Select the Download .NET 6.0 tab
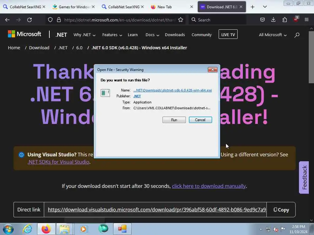The height and width of the screenshot is (235, 314). [219, 7]
